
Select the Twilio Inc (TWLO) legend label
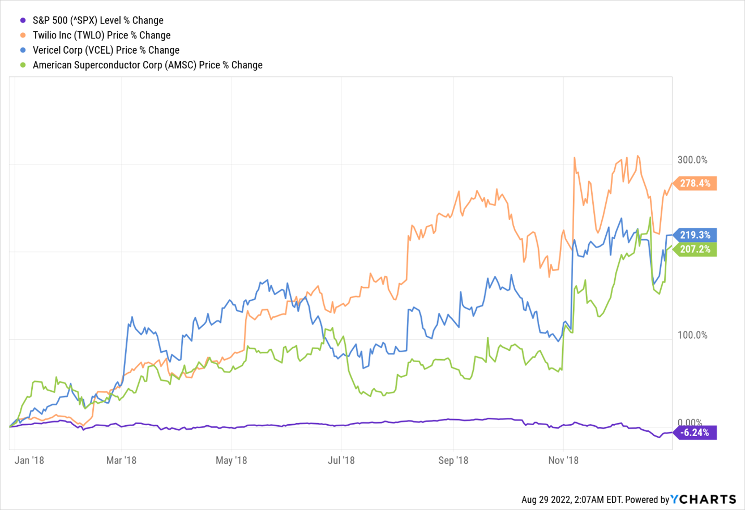(x=102, y=35)
